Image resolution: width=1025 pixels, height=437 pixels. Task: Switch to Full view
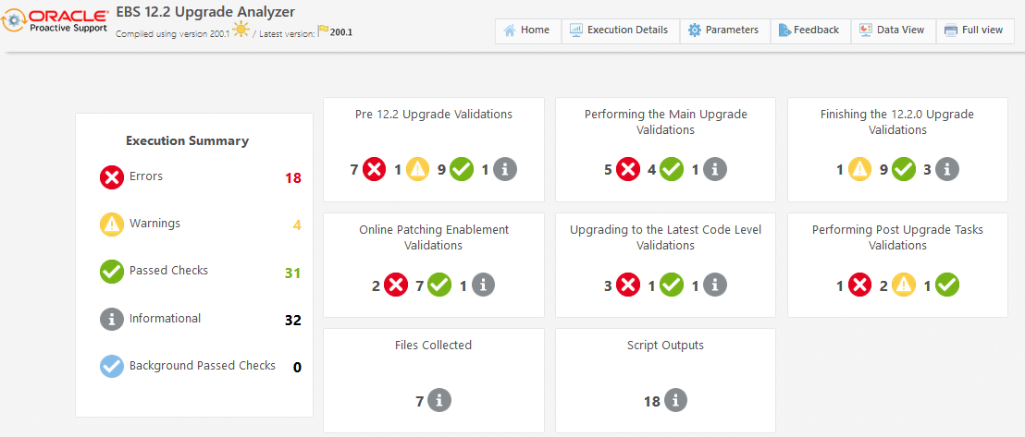coord(973,30)
